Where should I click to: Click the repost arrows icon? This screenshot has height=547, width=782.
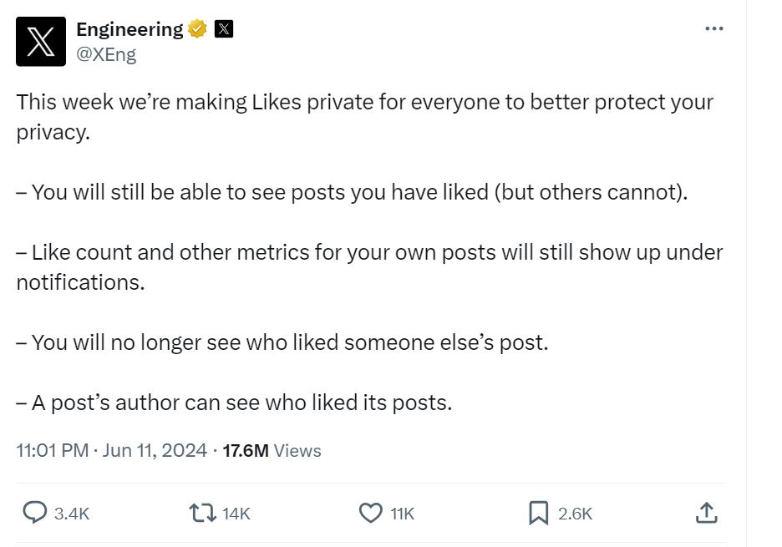pos(203,512)
